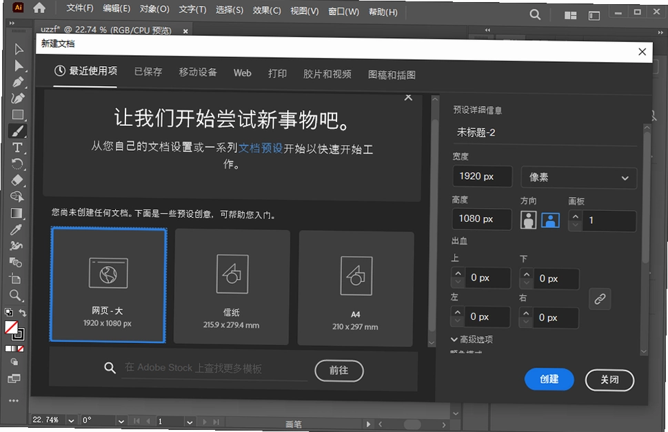Select the Gradient tool
The width and height of the screenshot is (668, 432).
pos(17,213)
